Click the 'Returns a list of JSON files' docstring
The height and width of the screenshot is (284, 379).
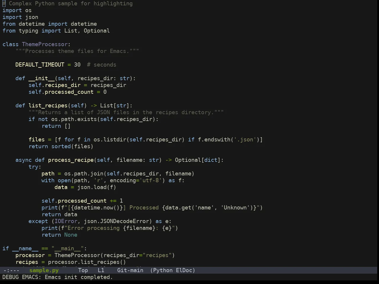pyautogui.click(x=126, y=112)
